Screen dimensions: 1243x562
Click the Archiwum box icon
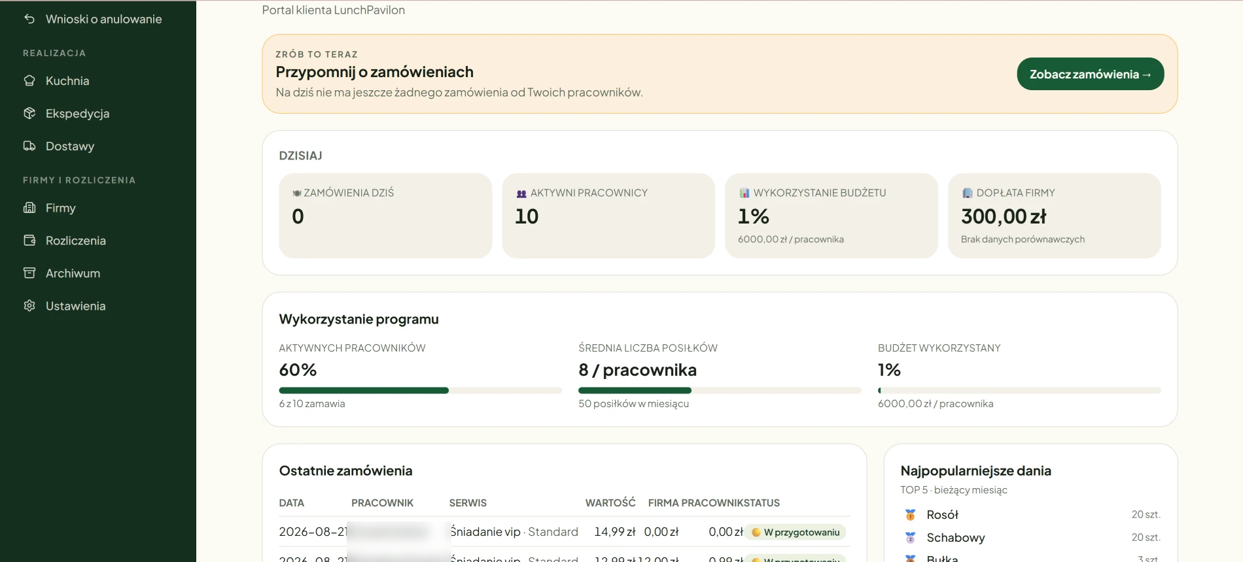[x=29, y=273]
